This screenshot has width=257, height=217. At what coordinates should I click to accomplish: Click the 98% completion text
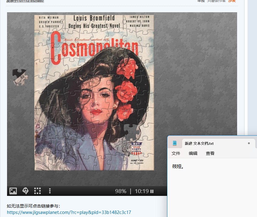click(121, 191)
